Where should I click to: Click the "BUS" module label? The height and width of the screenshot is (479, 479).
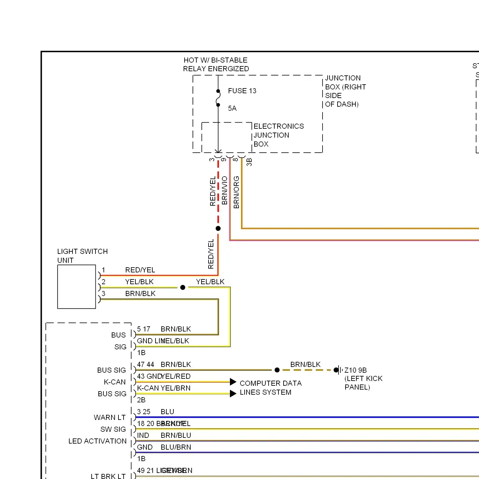click(x=118, y=335)
